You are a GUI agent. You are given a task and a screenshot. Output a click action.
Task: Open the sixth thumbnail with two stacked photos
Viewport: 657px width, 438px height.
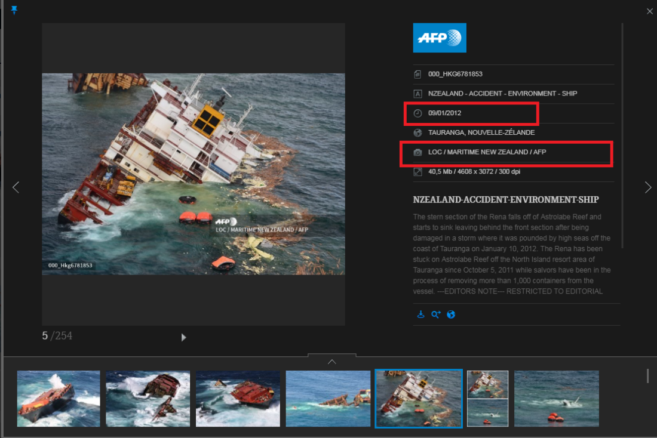[x=488, y=399]
